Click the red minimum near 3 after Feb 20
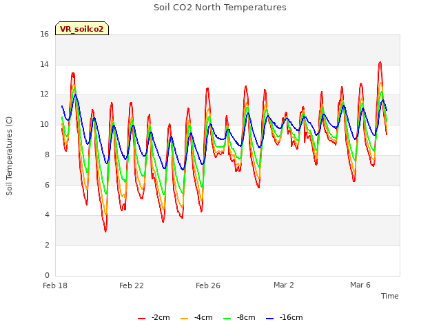The height and width of the screenshot is (331, 441). pyautogui.click(x=105, y=232)
